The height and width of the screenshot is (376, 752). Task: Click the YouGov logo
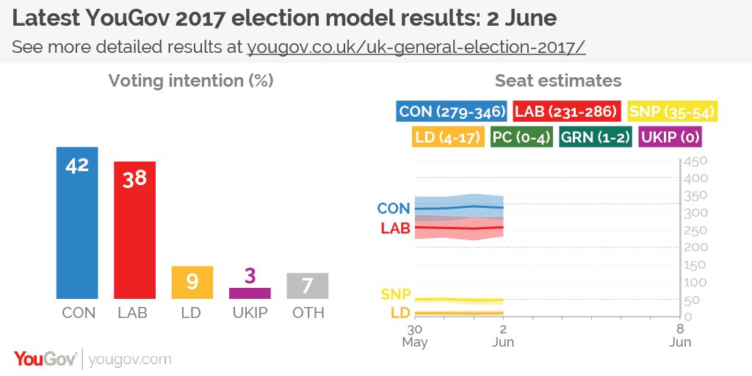46,359
